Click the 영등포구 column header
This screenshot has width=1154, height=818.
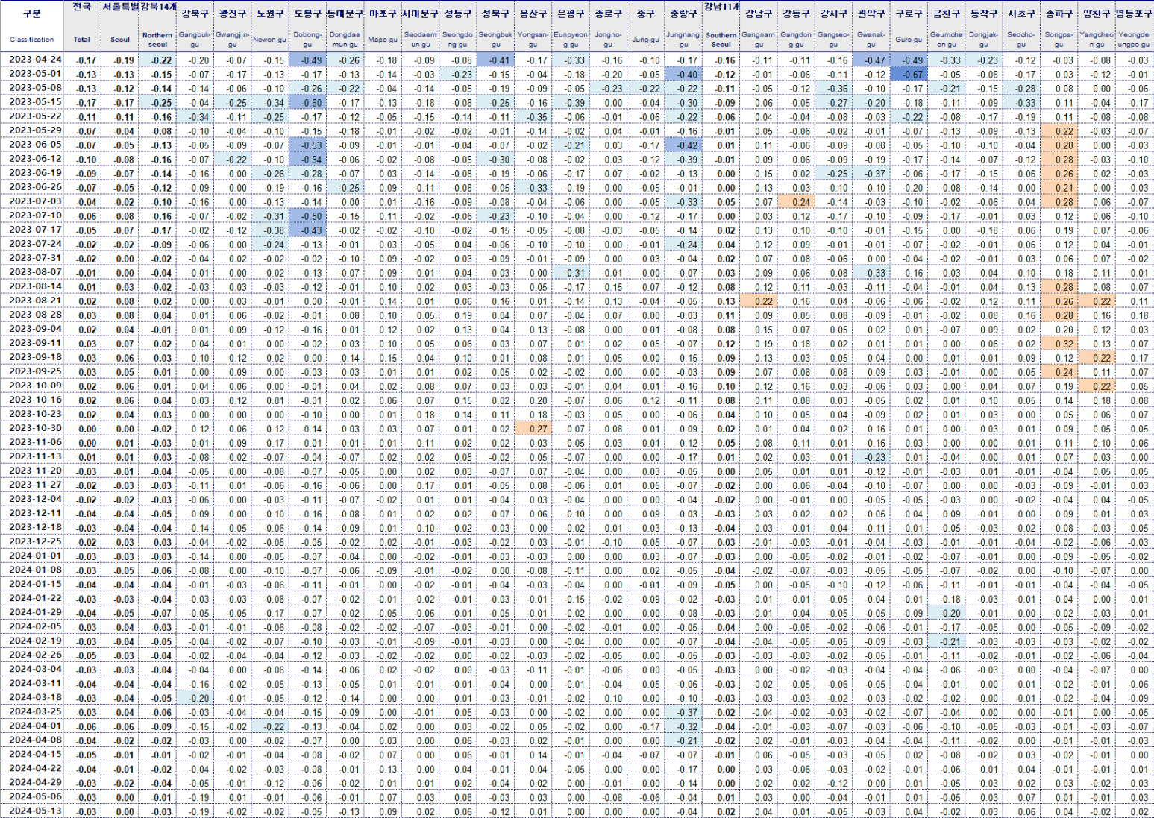1134,14
